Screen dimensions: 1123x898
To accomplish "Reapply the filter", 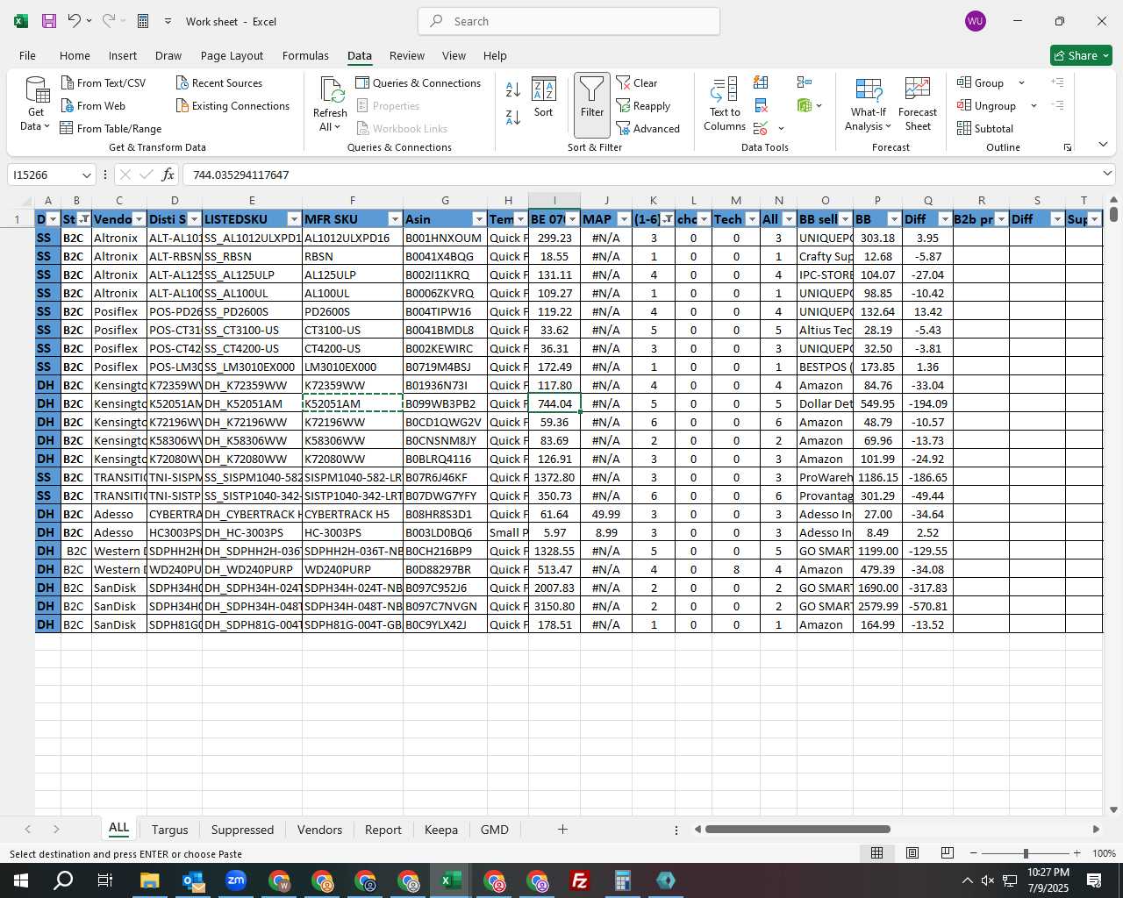I will pos(643,105).
